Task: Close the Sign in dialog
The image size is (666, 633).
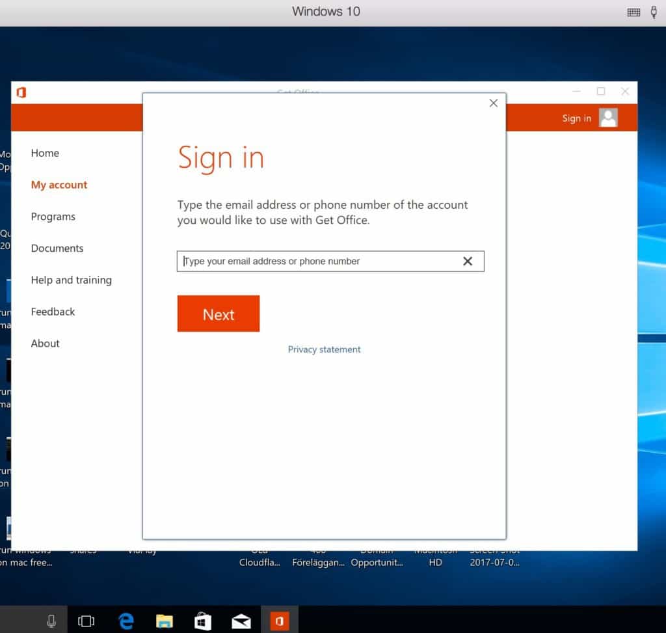Action: pyautogui.click(x=493, y=103)
